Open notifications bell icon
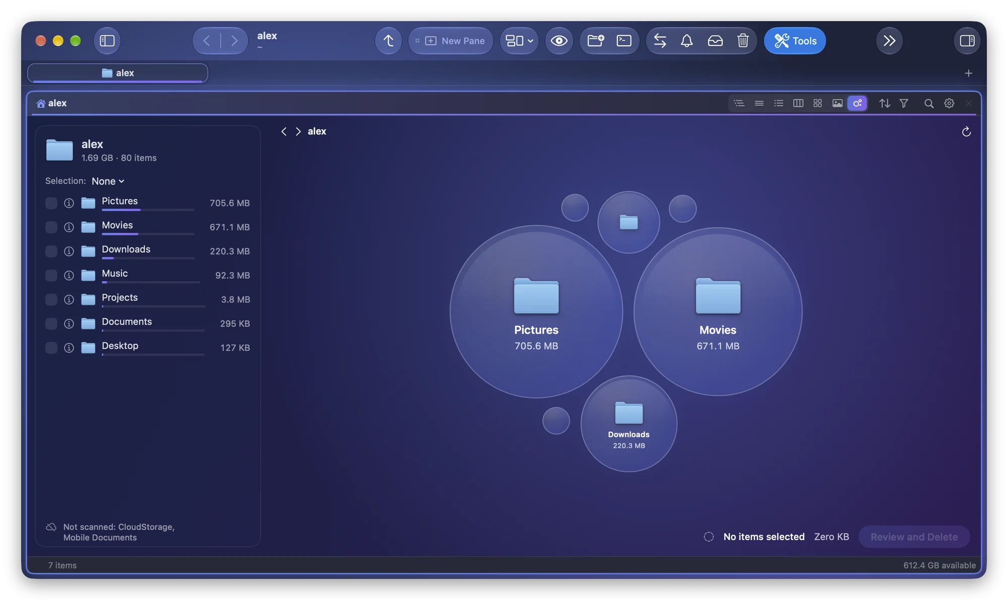1008x600 pixels. point(686,41)
